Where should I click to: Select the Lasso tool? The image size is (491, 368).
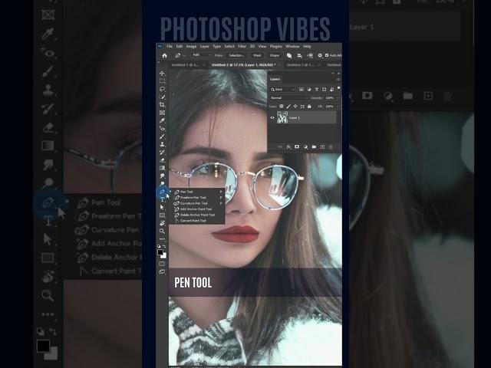[162, 89]
